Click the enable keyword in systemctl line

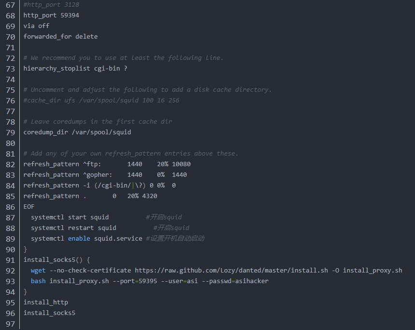coord(79,239)
